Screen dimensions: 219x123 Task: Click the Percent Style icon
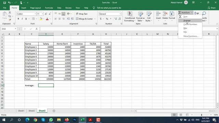tap(107, 19)
